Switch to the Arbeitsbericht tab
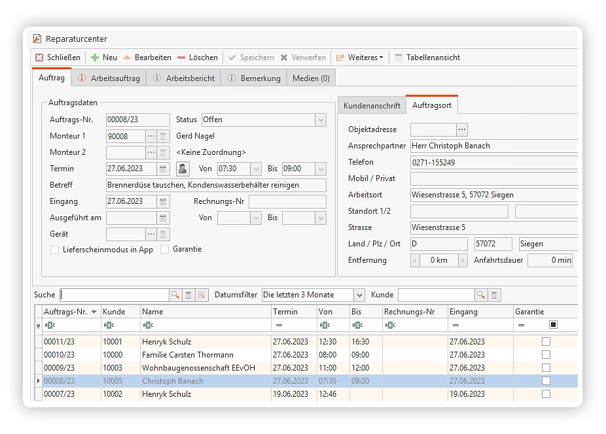This screenshot has height=434, width=606. tap(183, 78)
